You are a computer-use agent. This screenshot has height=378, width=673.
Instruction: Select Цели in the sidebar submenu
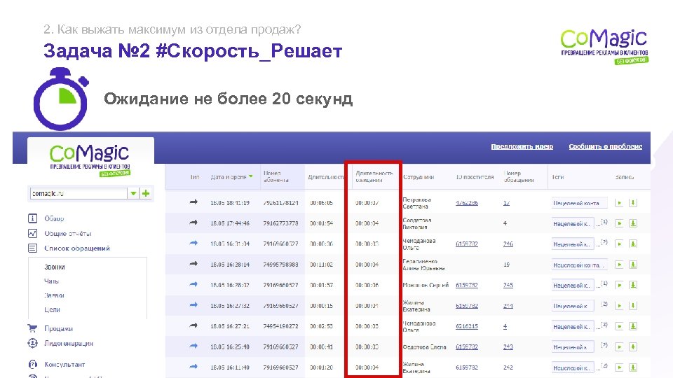[52, 309]
